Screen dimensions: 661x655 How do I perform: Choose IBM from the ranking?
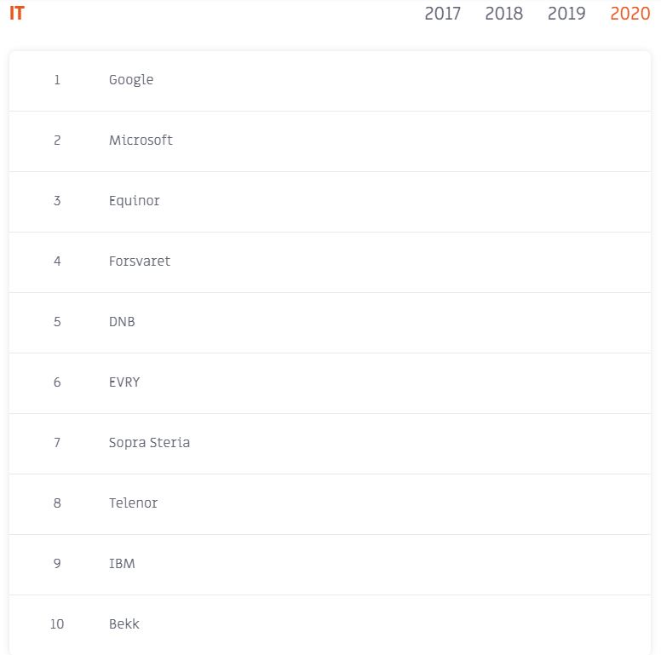(x=122, y=564)
